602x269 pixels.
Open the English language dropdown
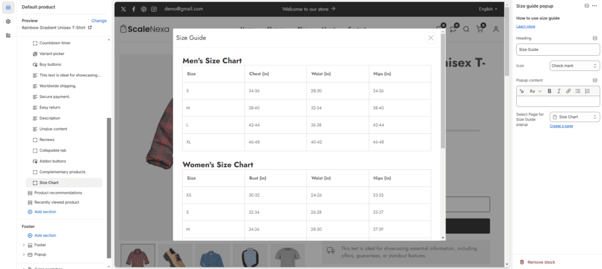(x=487, y=9)
